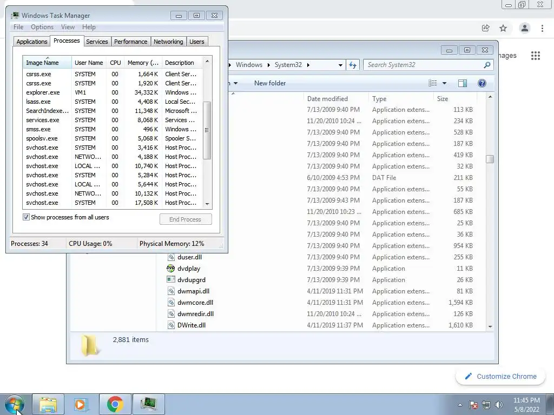The height and width of the screenshot is (415, 554).
Task: Open Chrome's three-dot menu
Action: click(x=542, y=28)
